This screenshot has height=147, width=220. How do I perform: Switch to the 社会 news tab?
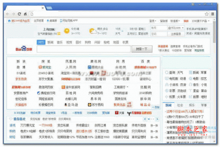pos(180,105)
